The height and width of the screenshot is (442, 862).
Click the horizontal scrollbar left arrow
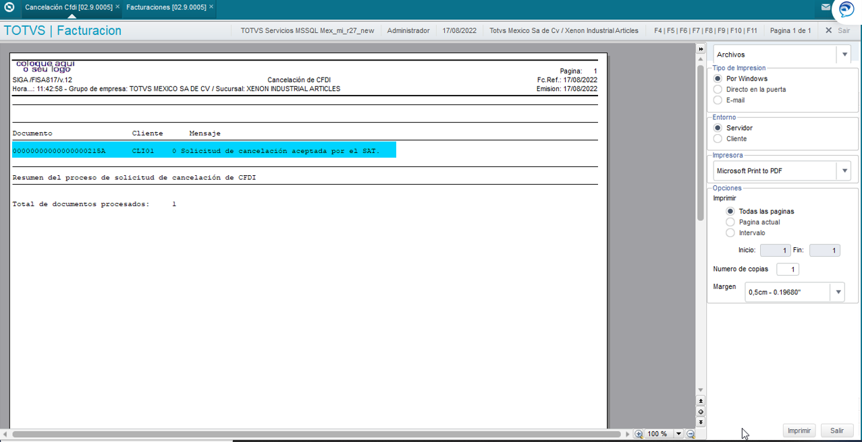pyautogui.click(x=6, y=434)
